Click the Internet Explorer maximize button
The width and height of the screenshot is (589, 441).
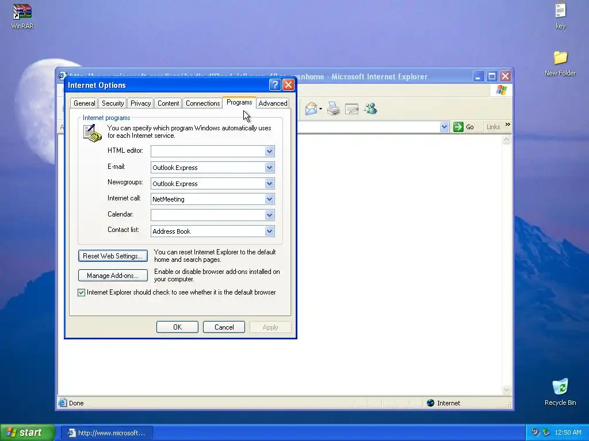pyautogui.click(x=492, y=76)
